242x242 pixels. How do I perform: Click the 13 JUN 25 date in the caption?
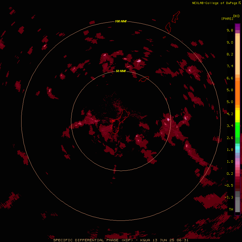(163, 240)
